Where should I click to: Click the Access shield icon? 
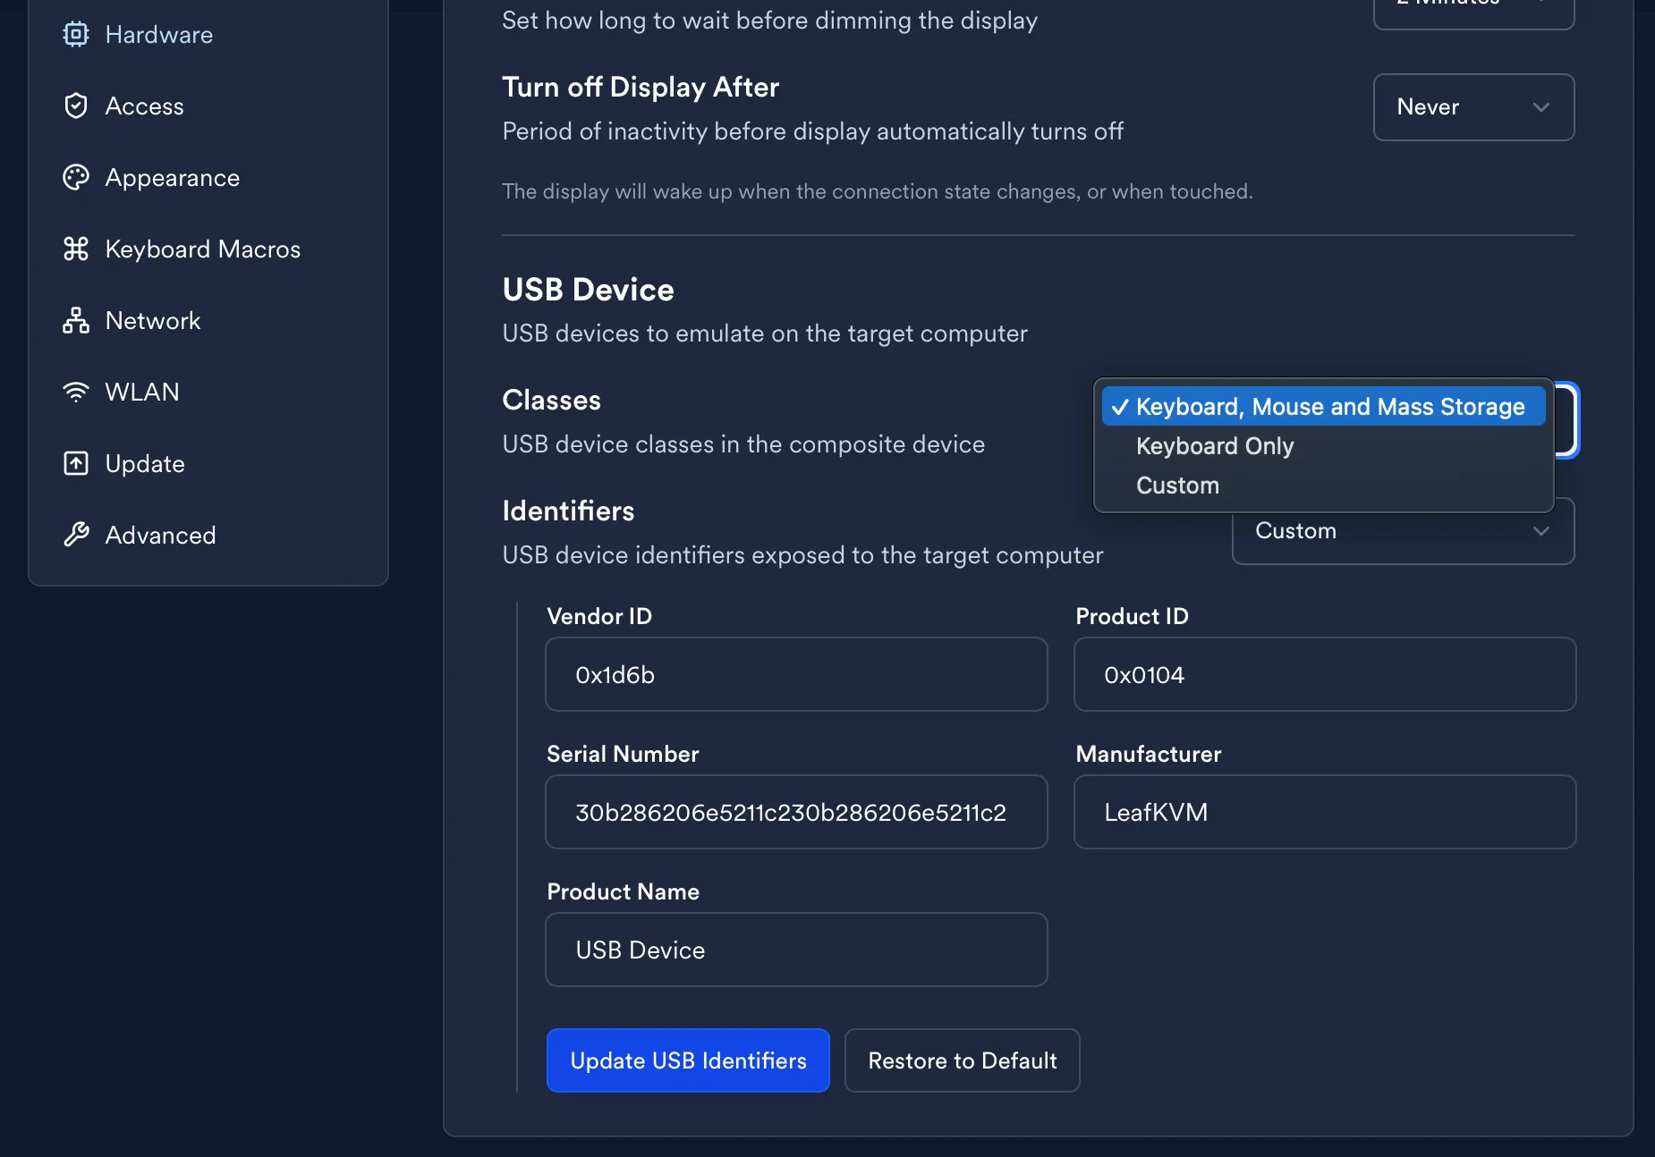(x=76, y=106)
